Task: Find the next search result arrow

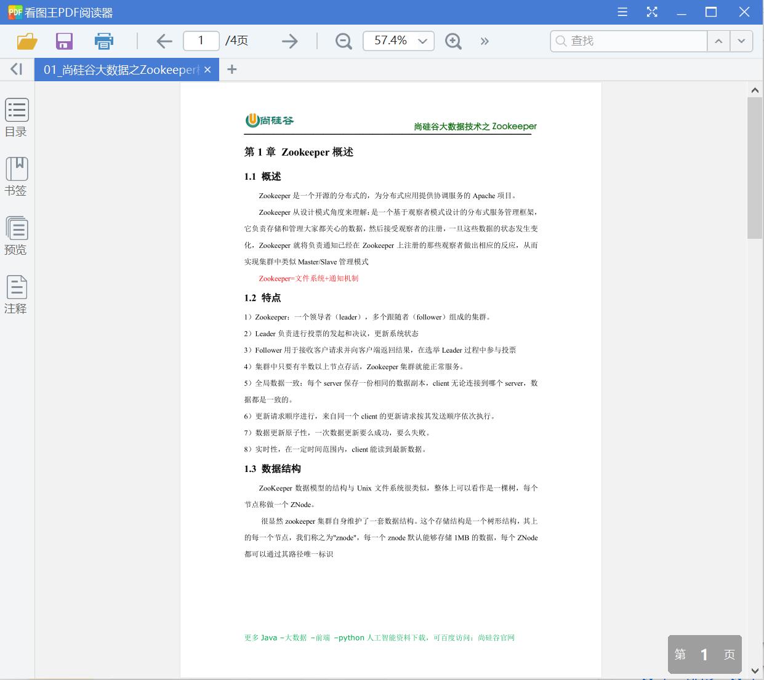Action: pyautogui.click(x=741, y=41)
